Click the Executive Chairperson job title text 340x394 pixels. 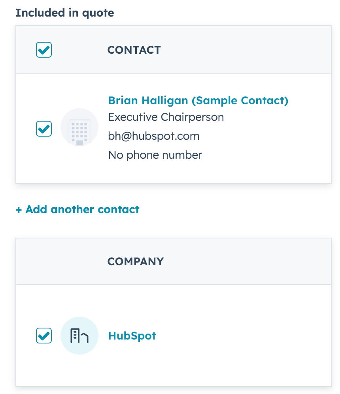[166, 117]
